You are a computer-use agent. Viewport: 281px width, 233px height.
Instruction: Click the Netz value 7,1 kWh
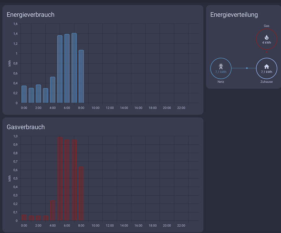click(x=221, y=72)
